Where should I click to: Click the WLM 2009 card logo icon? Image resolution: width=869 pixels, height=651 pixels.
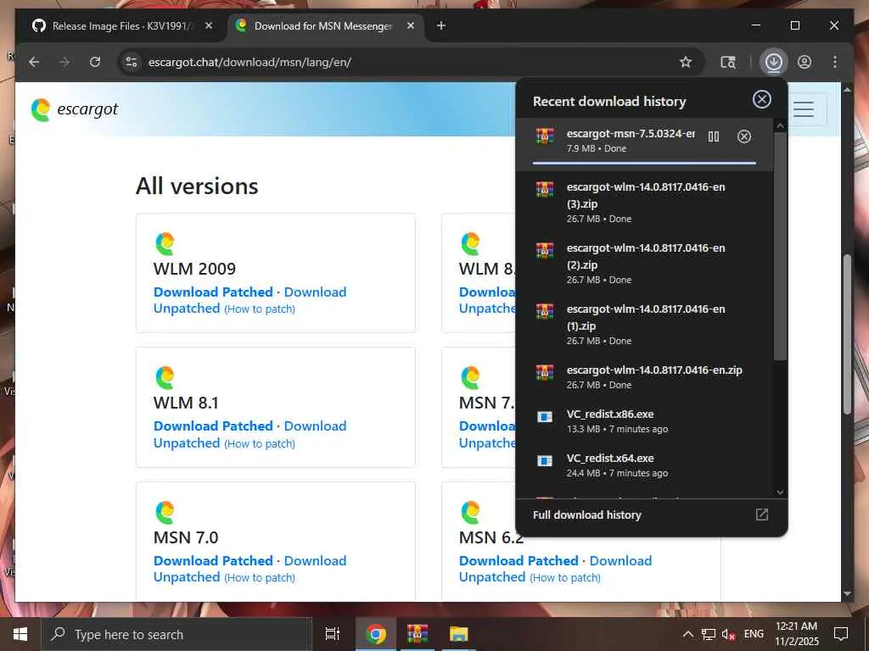click(x=165, y=243)
